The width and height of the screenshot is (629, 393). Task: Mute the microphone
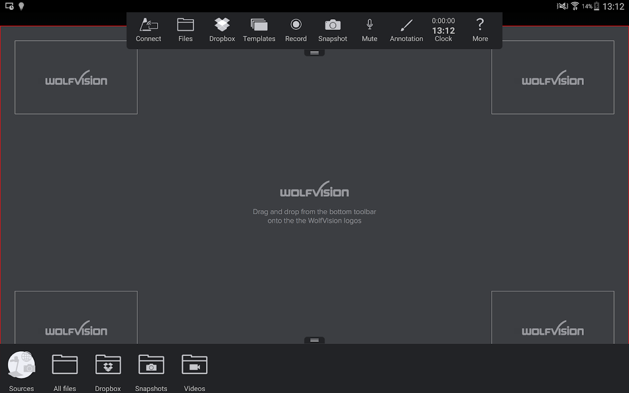(370, 30)
